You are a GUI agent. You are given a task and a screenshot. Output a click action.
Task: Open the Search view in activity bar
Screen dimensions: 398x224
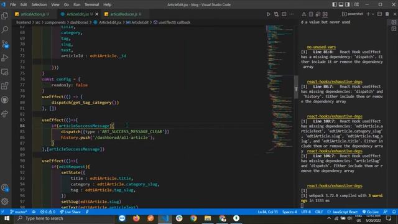5,30
